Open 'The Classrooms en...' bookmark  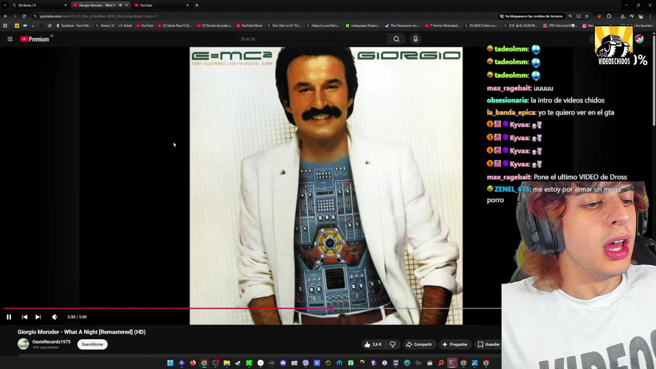click(x=402, y=25)
